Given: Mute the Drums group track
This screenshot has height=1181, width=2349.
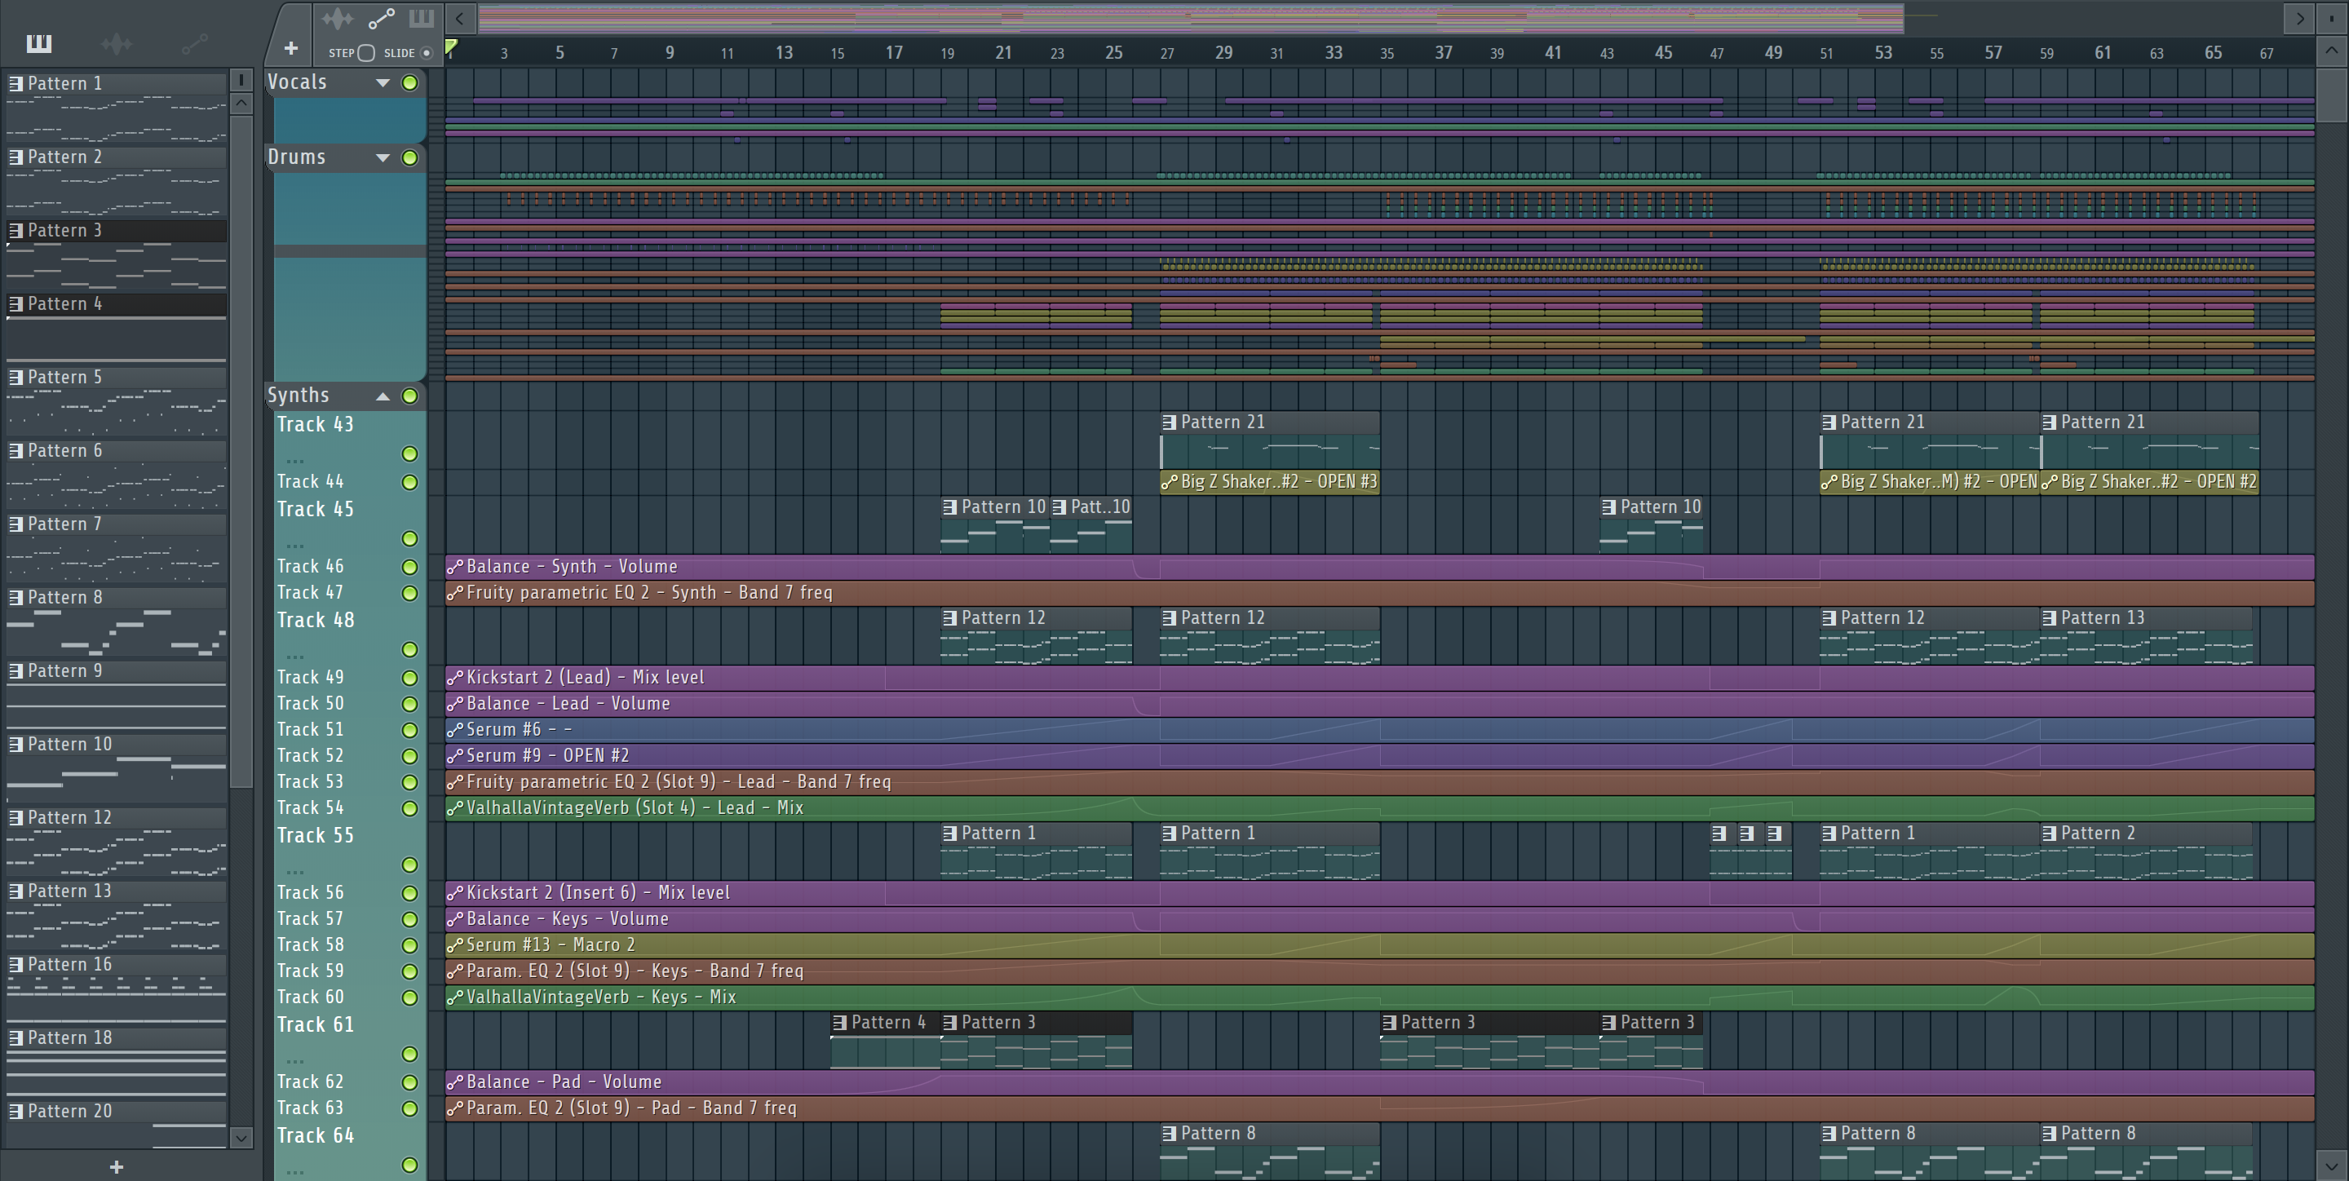Looking at the screenshot, I should [409, 157].
